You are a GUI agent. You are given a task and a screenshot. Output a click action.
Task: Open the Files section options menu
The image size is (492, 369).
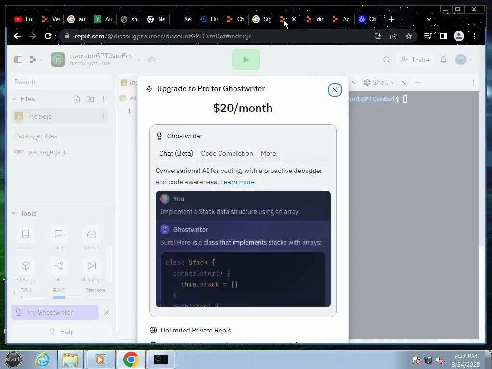click(x=104, y=99)
